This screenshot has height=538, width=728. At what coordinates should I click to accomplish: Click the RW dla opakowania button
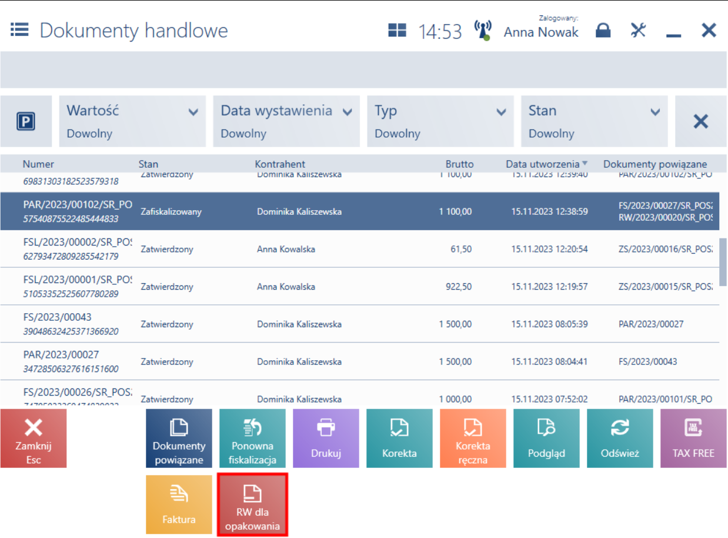253,504
